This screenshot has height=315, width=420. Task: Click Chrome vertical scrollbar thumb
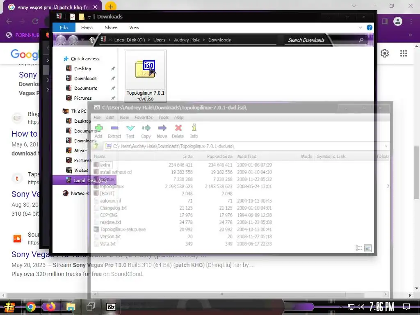417,172
